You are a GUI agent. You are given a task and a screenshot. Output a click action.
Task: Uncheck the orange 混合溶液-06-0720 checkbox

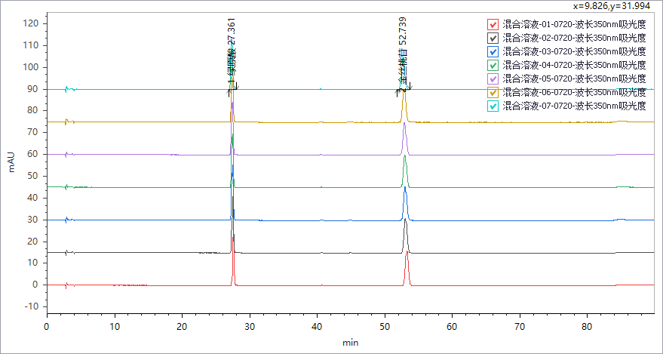point(493,92)
